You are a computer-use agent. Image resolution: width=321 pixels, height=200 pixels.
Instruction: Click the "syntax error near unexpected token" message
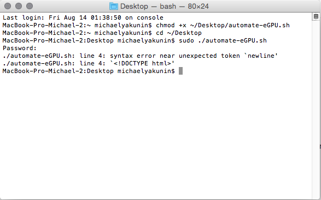pos(175,56)
